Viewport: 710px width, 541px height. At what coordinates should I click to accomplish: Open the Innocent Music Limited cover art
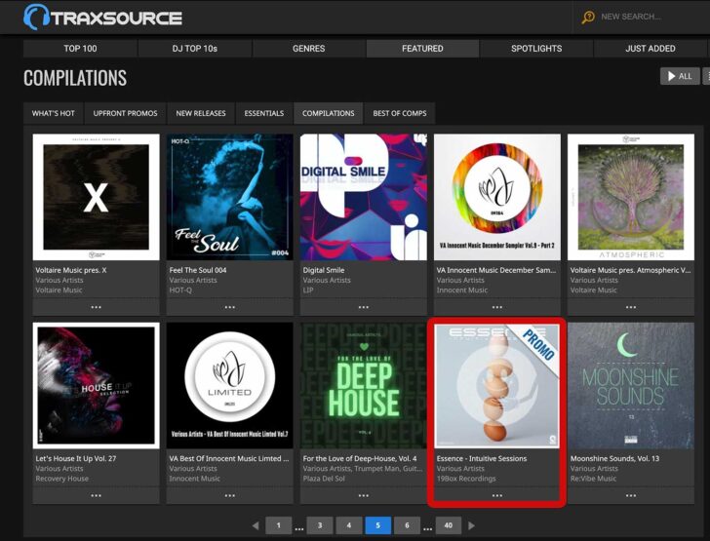pos(229,385)
